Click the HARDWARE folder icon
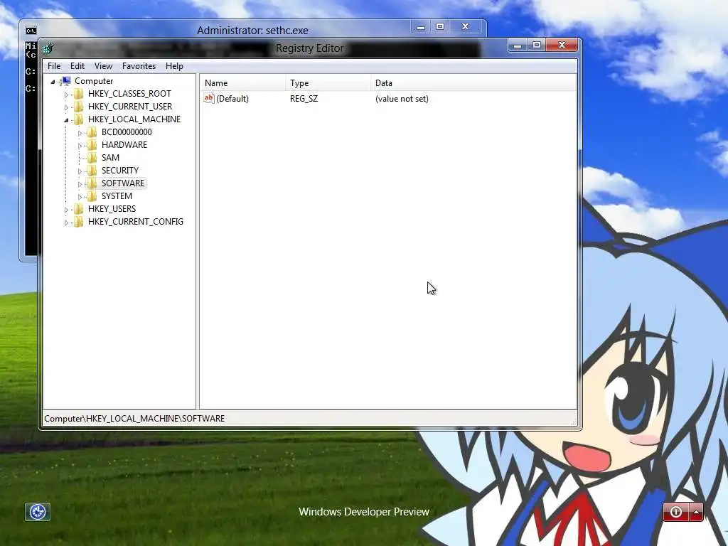Image resolution: width=728 pixels, height=546 pixels. (x=92, y=145)
